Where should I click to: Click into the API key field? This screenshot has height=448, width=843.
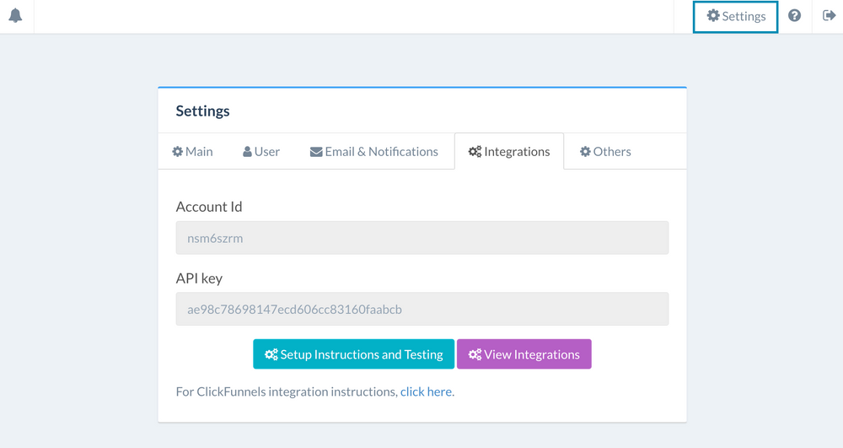422,309
